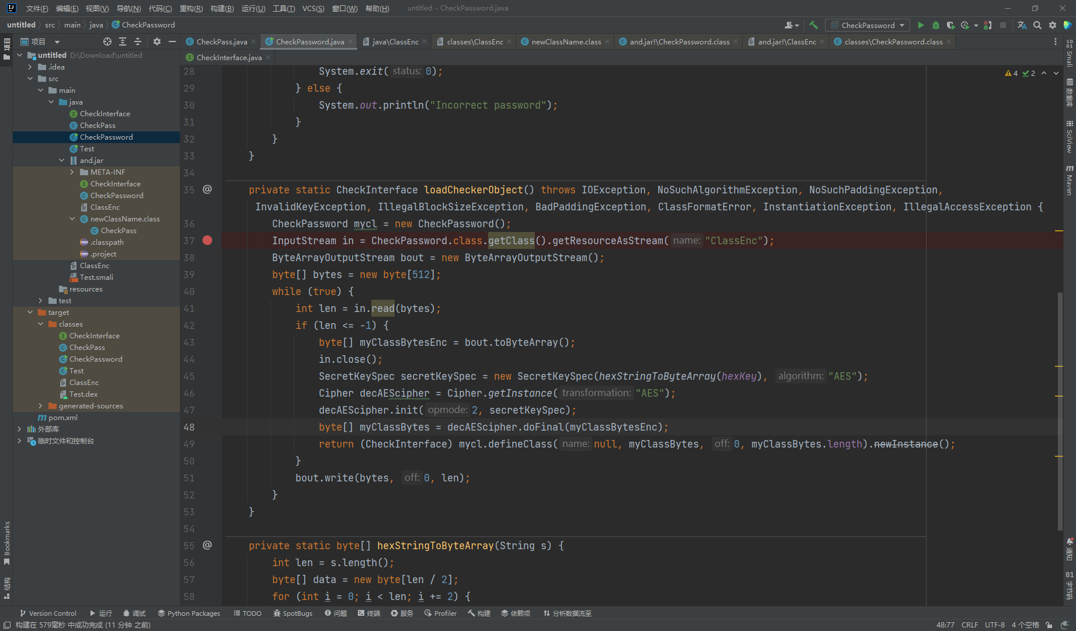Open Bookmarks tool window on left edge
1076x631 pixels.
pos(7,543)
